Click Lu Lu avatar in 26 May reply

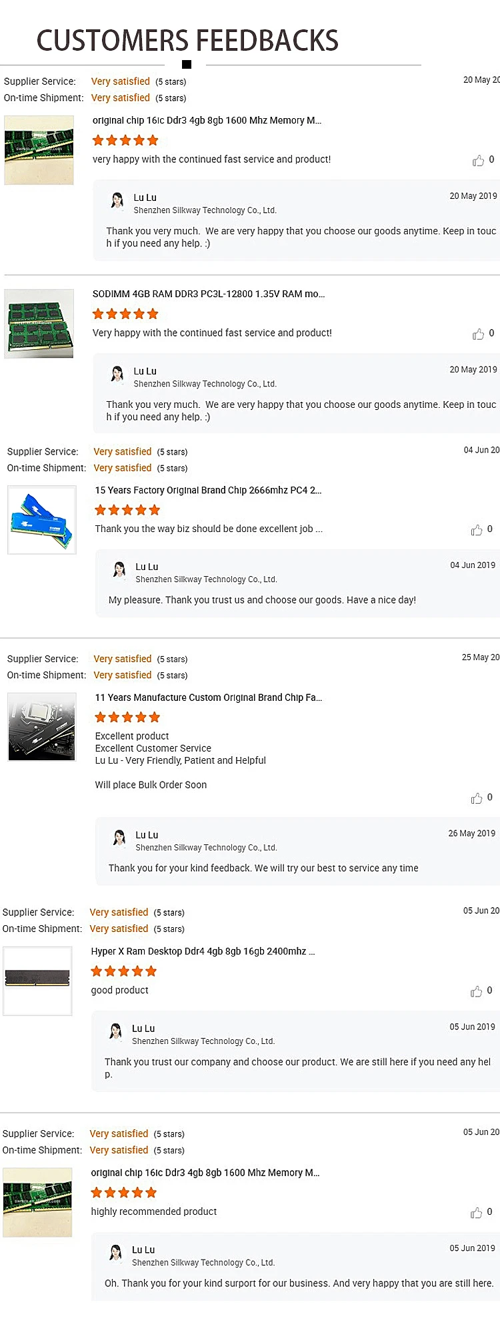point(119,838)
